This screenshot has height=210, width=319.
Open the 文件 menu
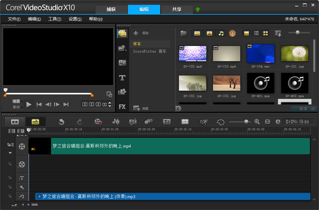click(x=14, y=19)
